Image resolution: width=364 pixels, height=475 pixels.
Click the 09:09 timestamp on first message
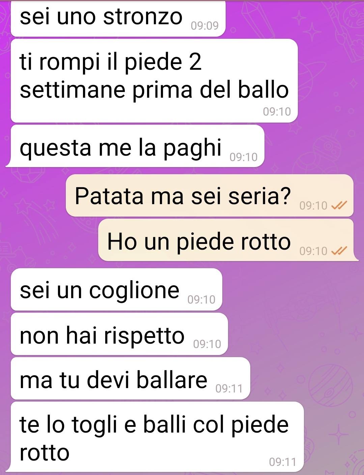coord(205,26)
